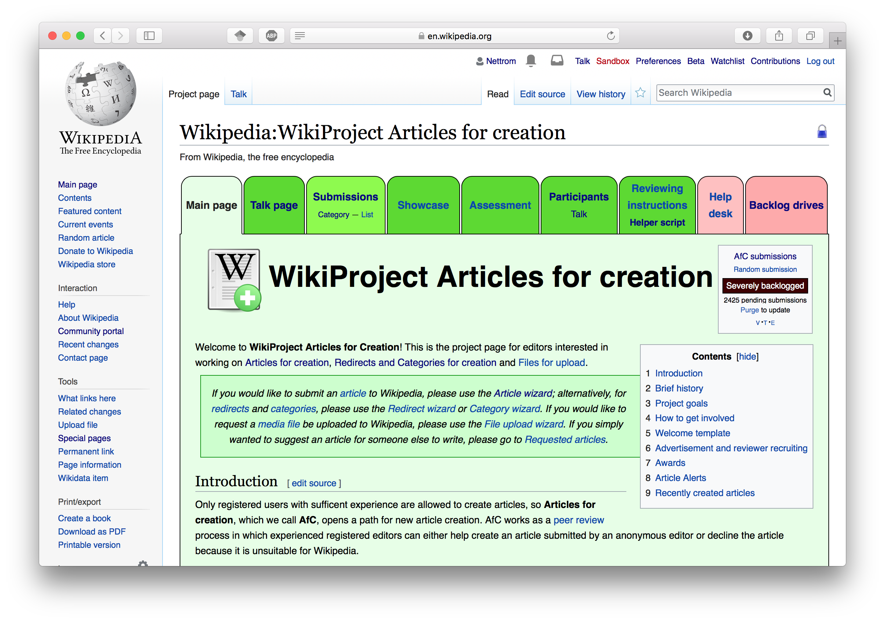
Task: Open the Requested articles link
Action: [565, 440]
